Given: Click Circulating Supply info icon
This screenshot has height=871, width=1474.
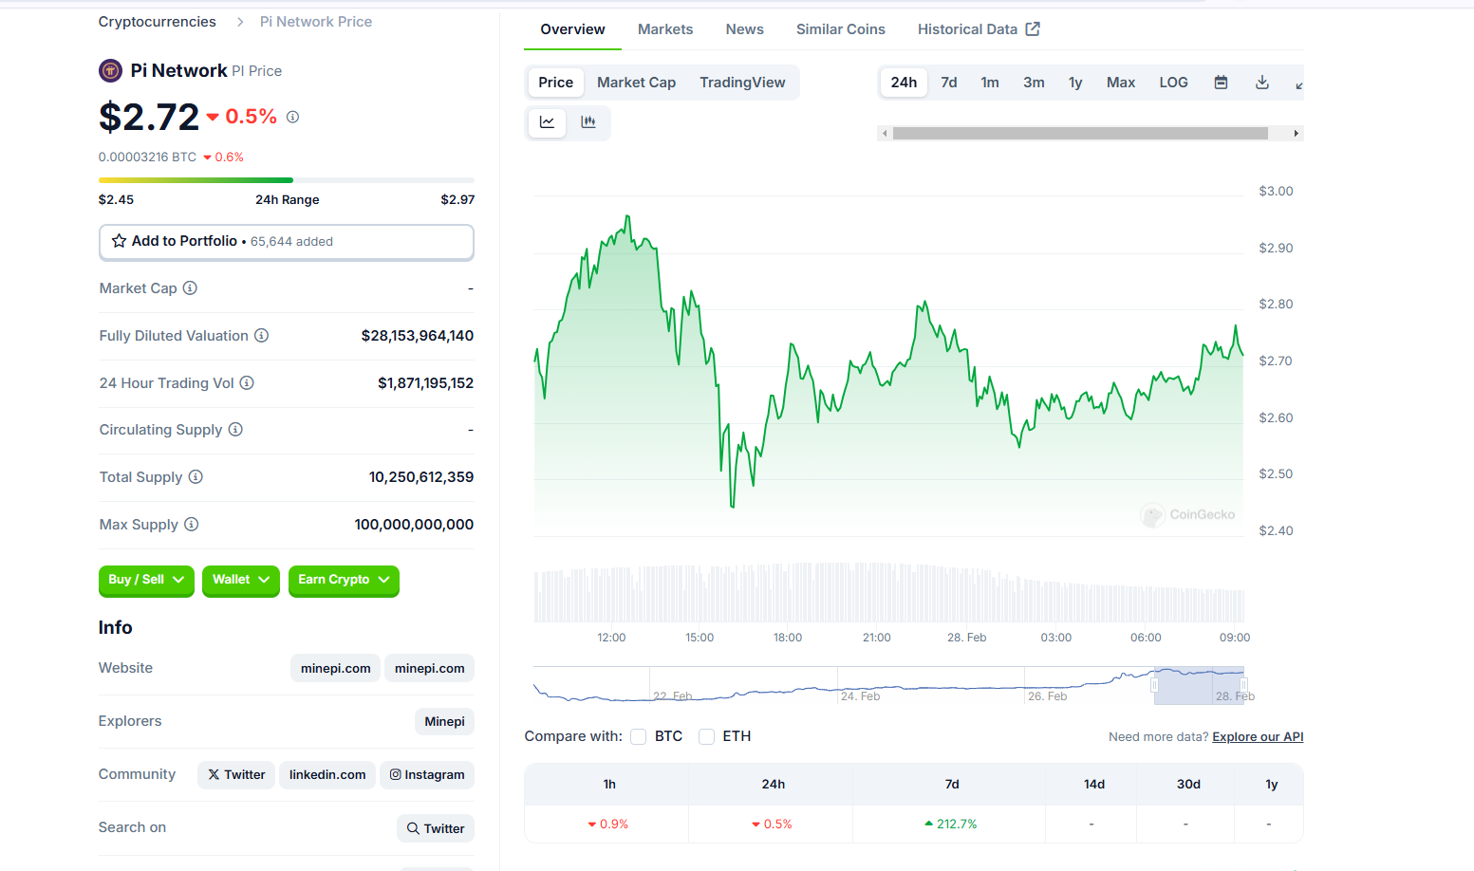Looking at the screenshot, I should (x=235, y=429).
